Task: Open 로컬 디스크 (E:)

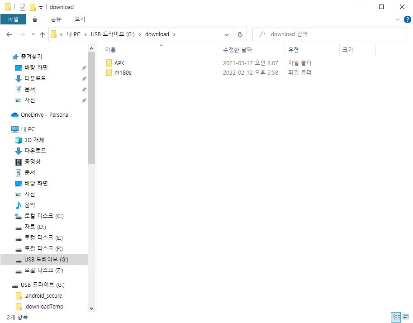Action: click(43, 238)
